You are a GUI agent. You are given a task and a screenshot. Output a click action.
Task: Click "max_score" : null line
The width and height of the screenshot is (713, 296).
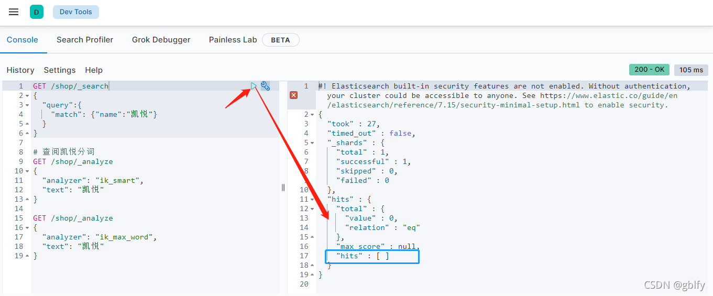tap(378, 246)
